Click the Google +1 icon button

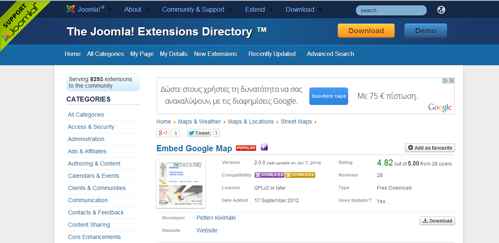click(x=163, y=133)
